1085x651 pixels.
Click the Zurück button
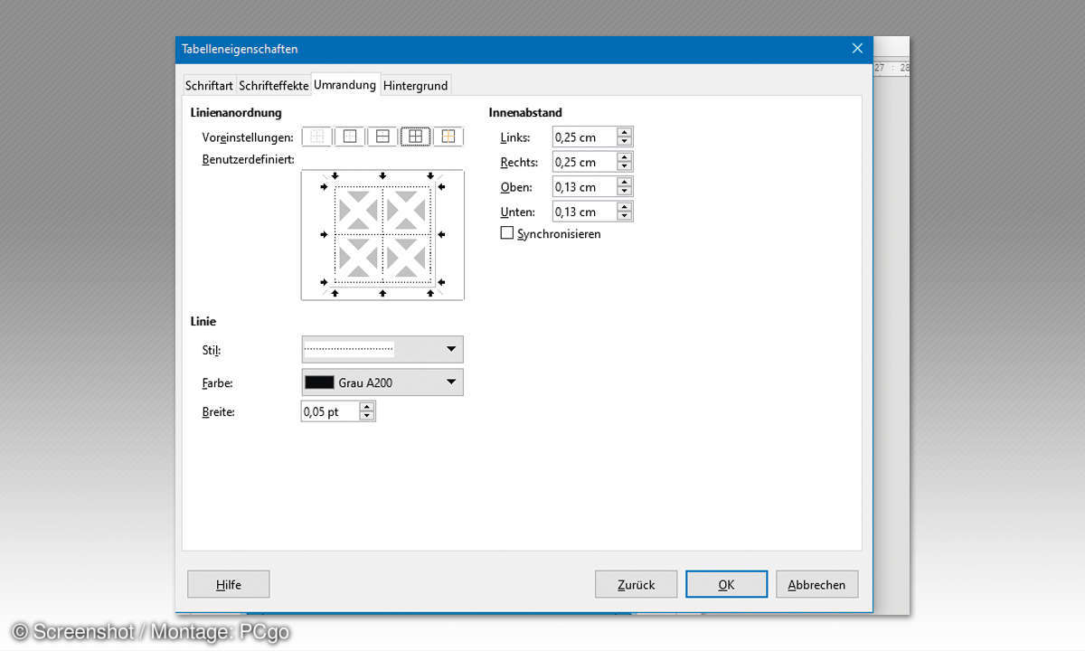[636, 584]
